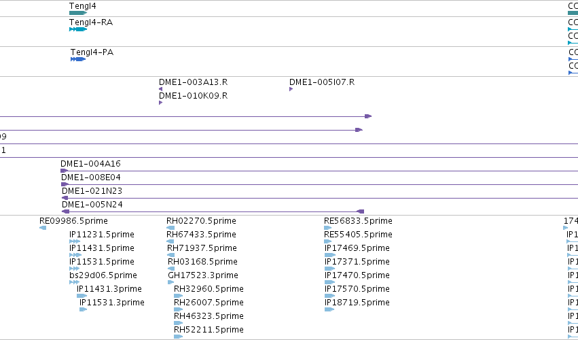Image resolution: width=578 pixels, height=340 pixels.
Task: Select the RH32960.5prime EST glyph
Action: (179, 296)
